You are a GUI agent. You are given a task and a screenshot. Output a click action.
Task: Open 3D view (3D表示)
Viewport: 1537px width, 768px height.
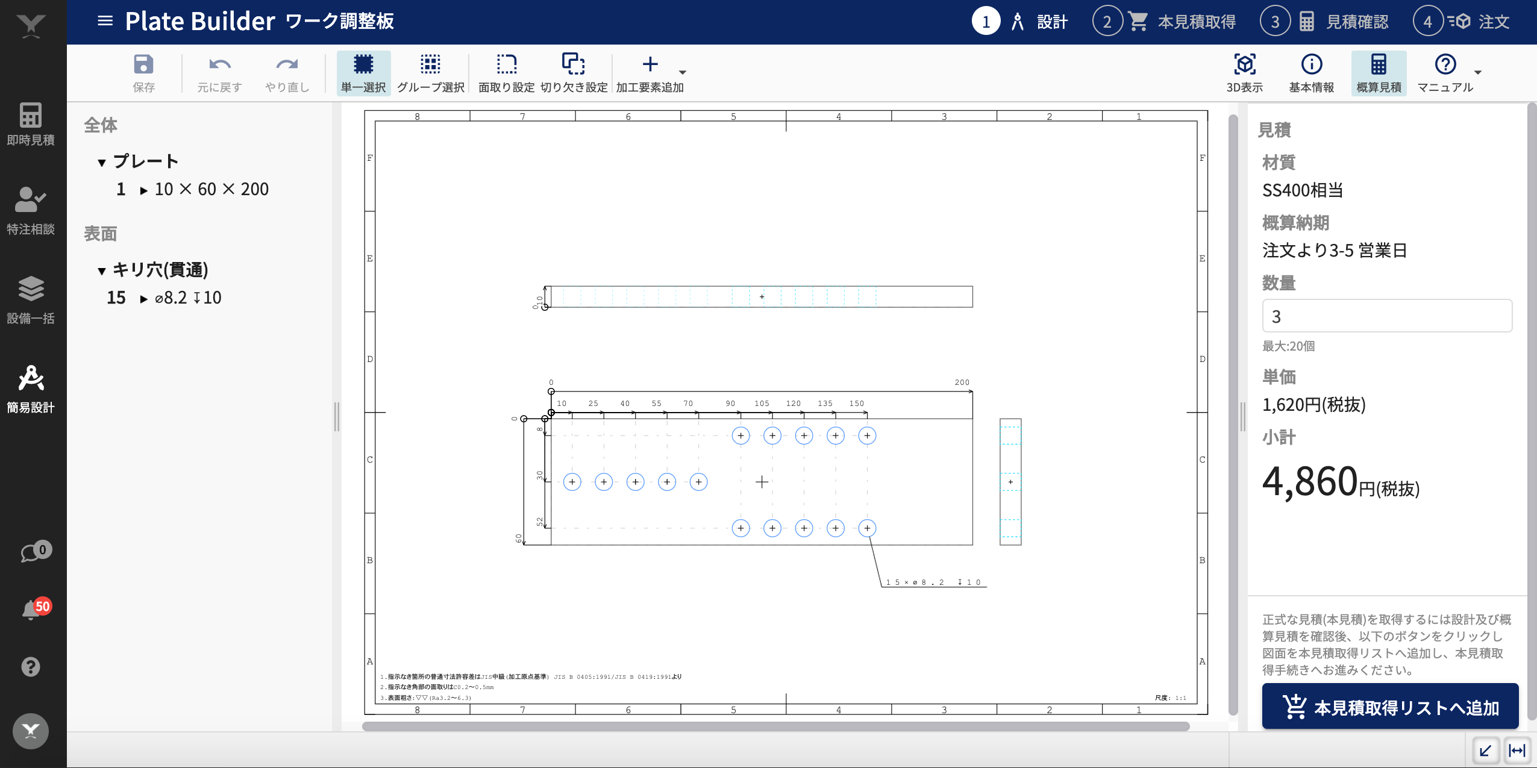1245,73
